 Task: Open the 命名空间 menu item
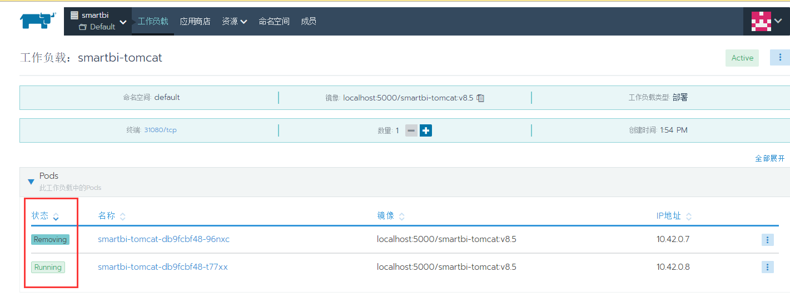click(x=274, y=21)
